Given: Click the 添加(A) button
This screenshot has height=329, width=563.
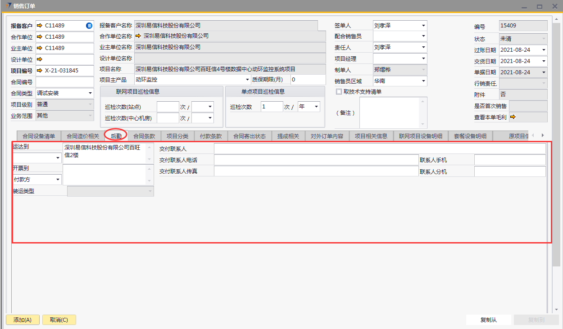Looking at the screenshot, I should coord(23,320).
